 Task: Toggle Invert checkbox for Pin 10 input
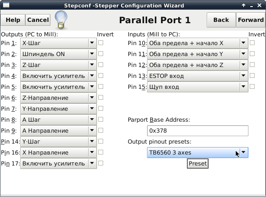click(252, 43)
